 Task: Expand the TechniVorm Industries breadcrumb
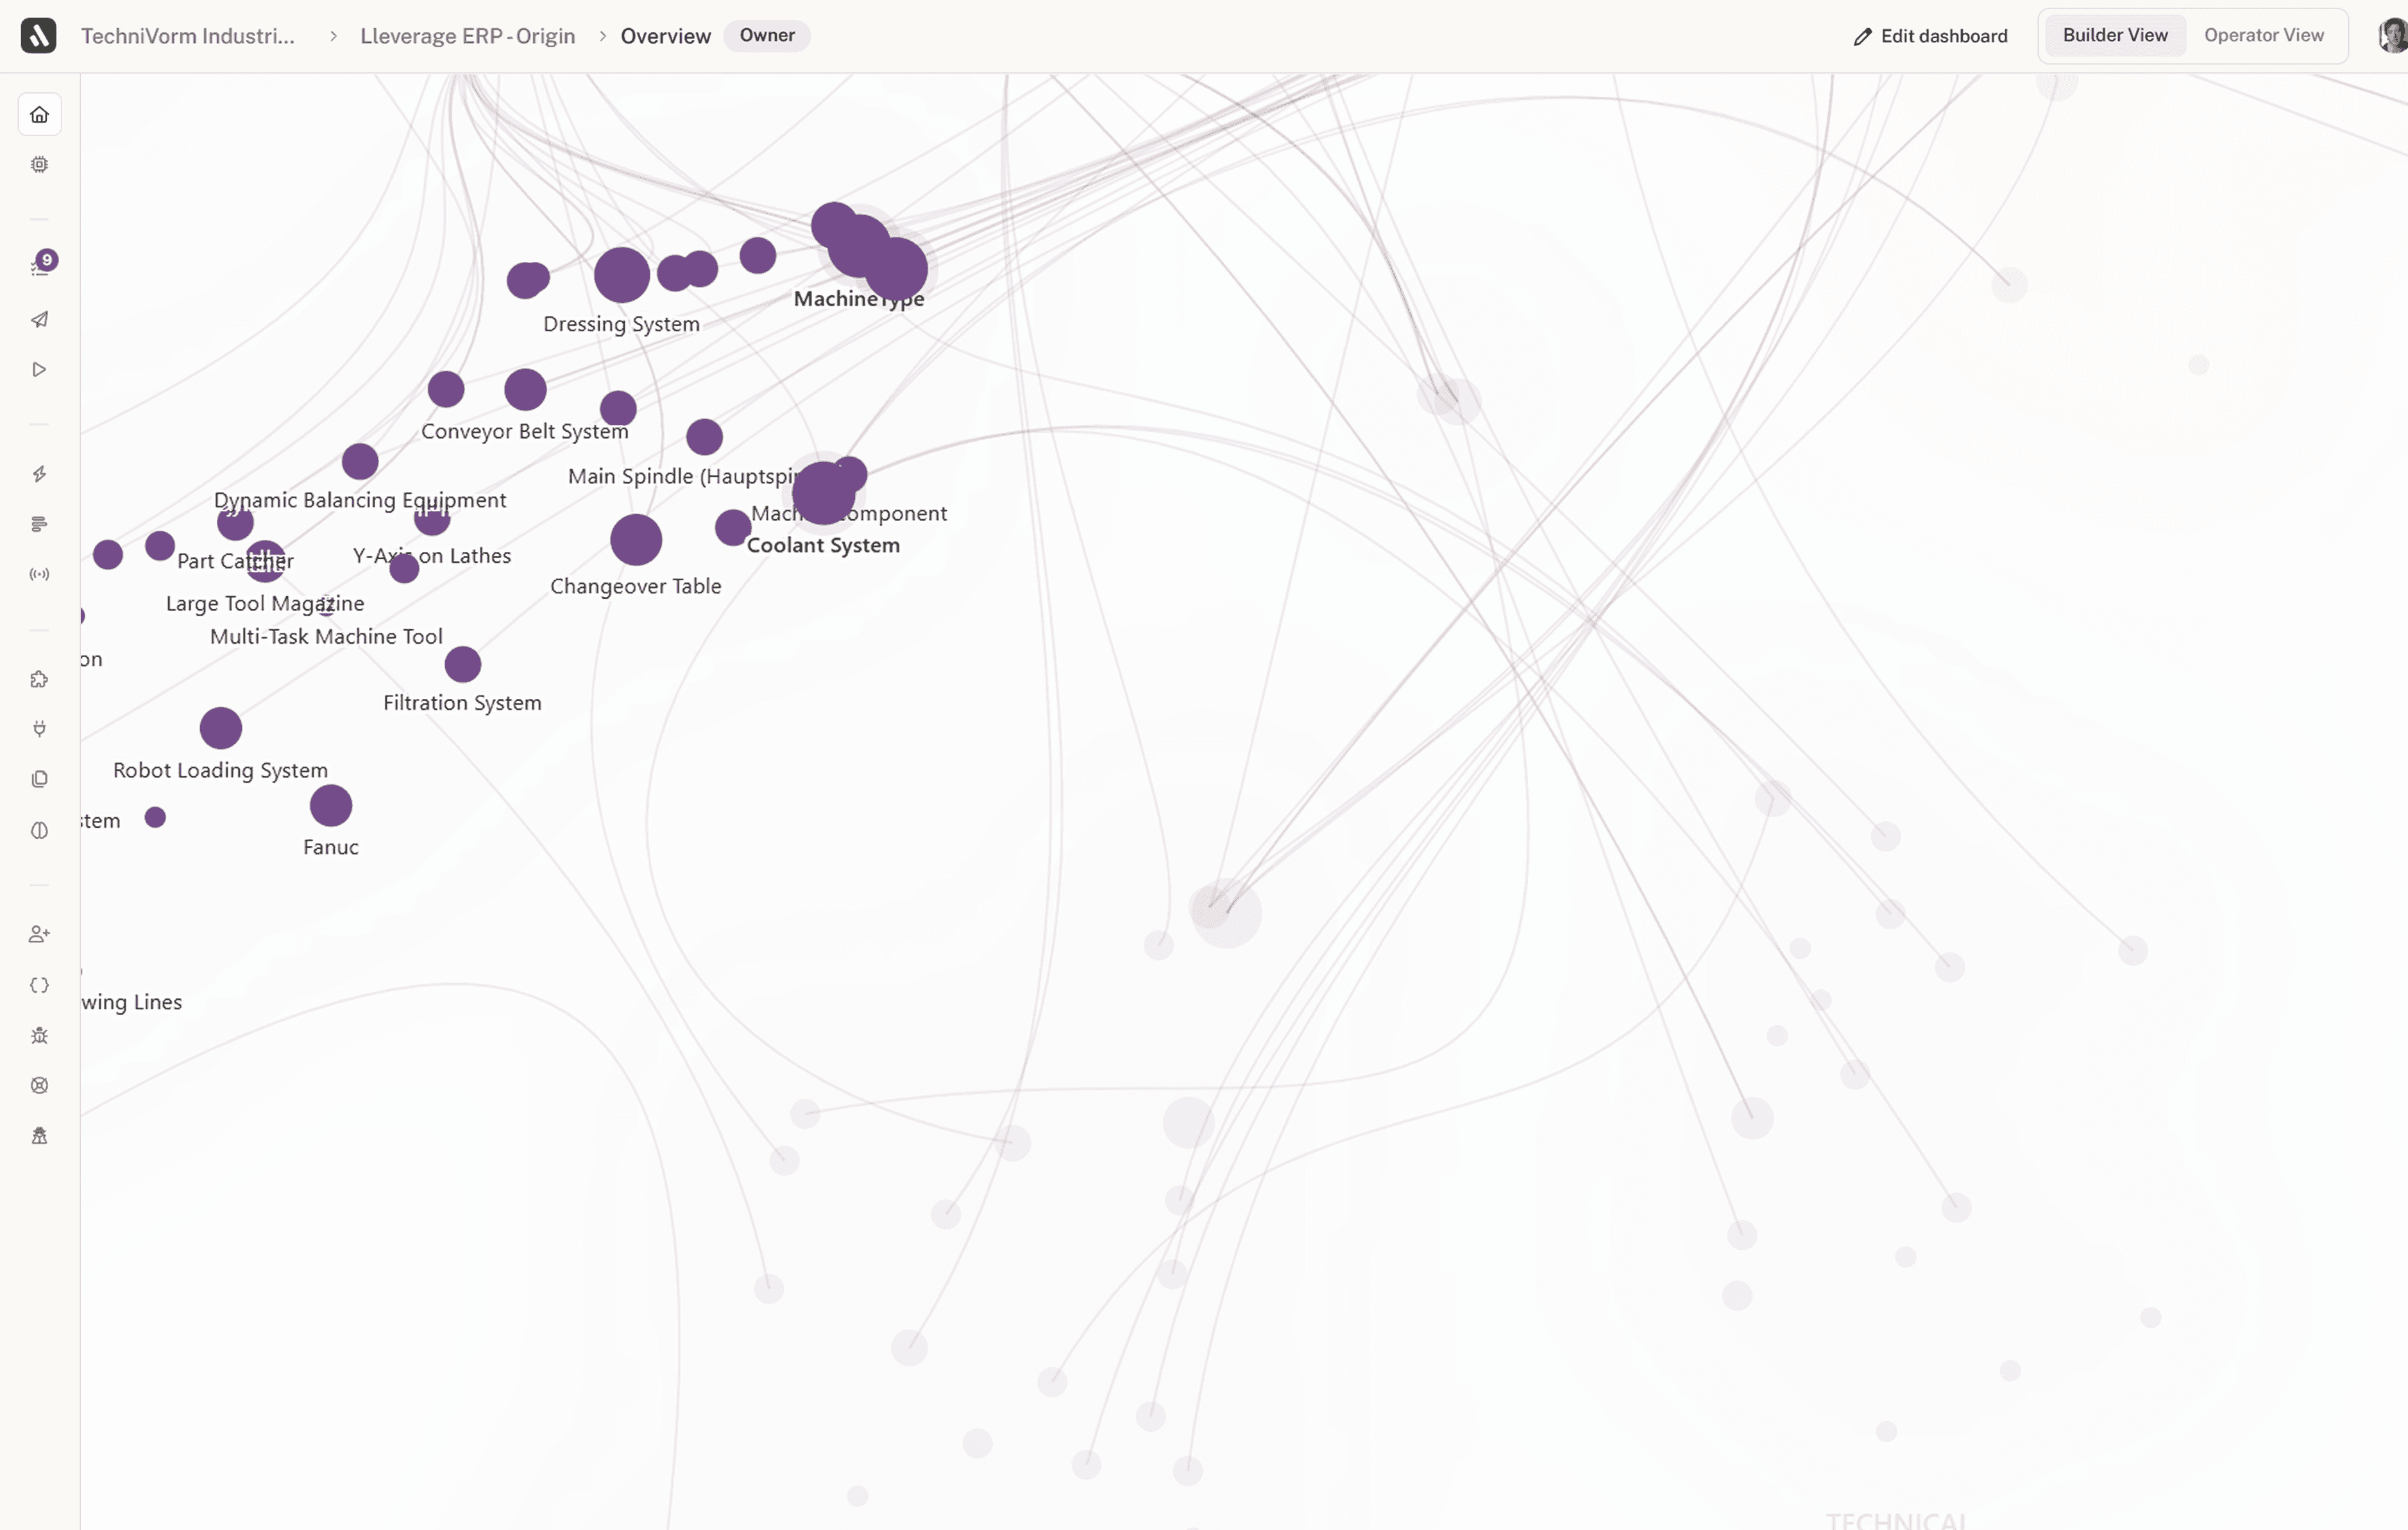[189, 35]
